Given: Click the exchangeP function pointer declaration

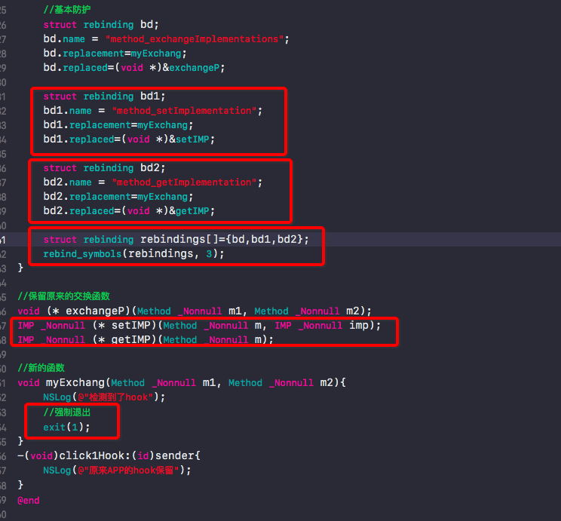Looking at the screenshot, I should [x=195, y=311].
